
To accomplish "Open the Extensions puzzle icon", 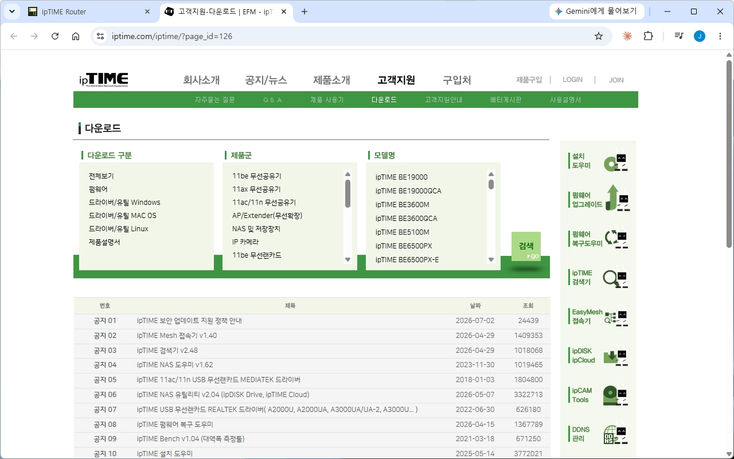I will (x=648, y=36).
